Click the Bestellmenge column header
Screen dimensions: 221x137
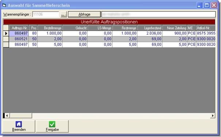tap(50, 28)
